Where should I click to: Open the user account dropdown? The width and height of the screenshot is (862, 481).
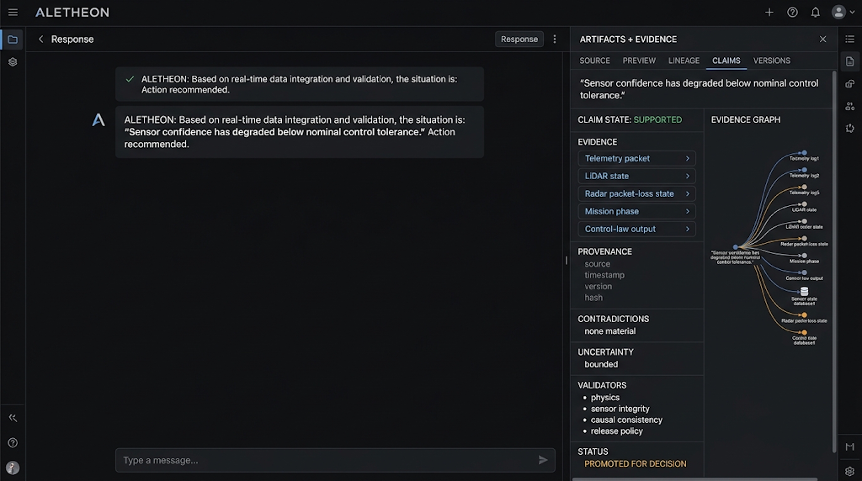[x=843, y=12]
